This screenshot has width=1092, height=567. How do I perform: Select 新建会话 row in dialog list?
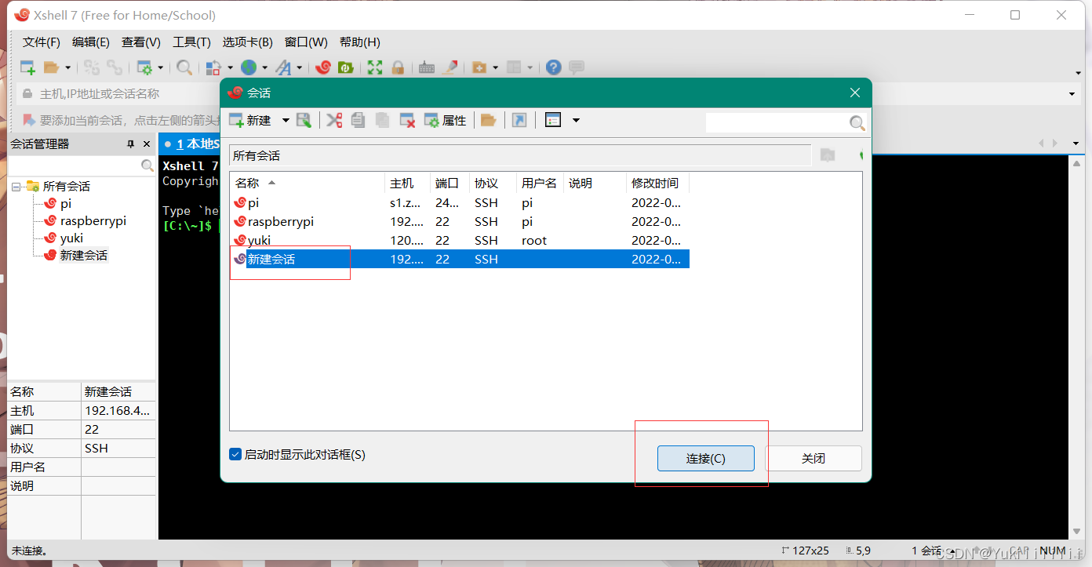click(460, 260)
